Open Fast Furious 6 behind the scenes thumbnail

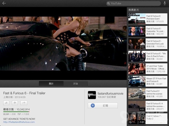[x=137, y=94]
